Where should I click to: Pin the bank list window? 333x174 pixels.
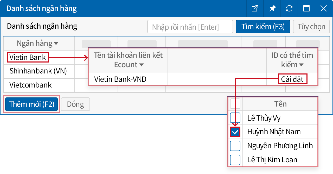272,9
